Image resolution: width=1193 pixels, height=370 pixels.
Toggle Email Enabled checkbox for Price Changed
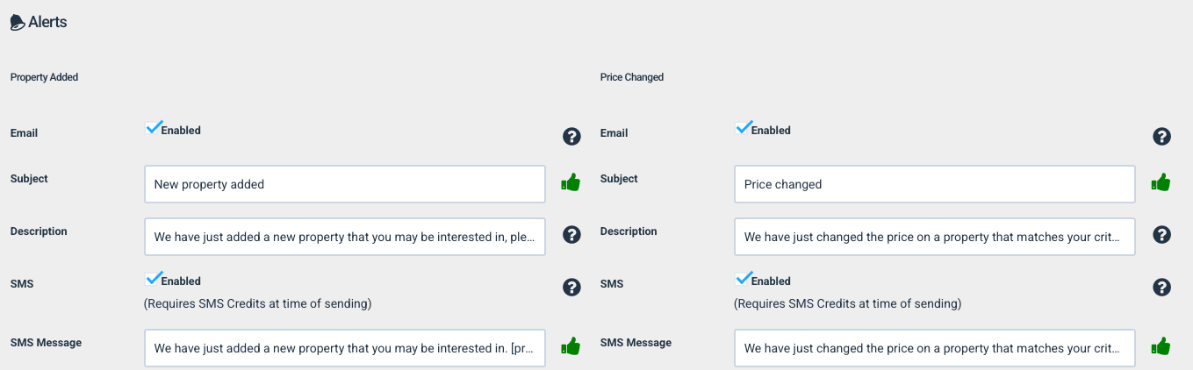point(743,128)
